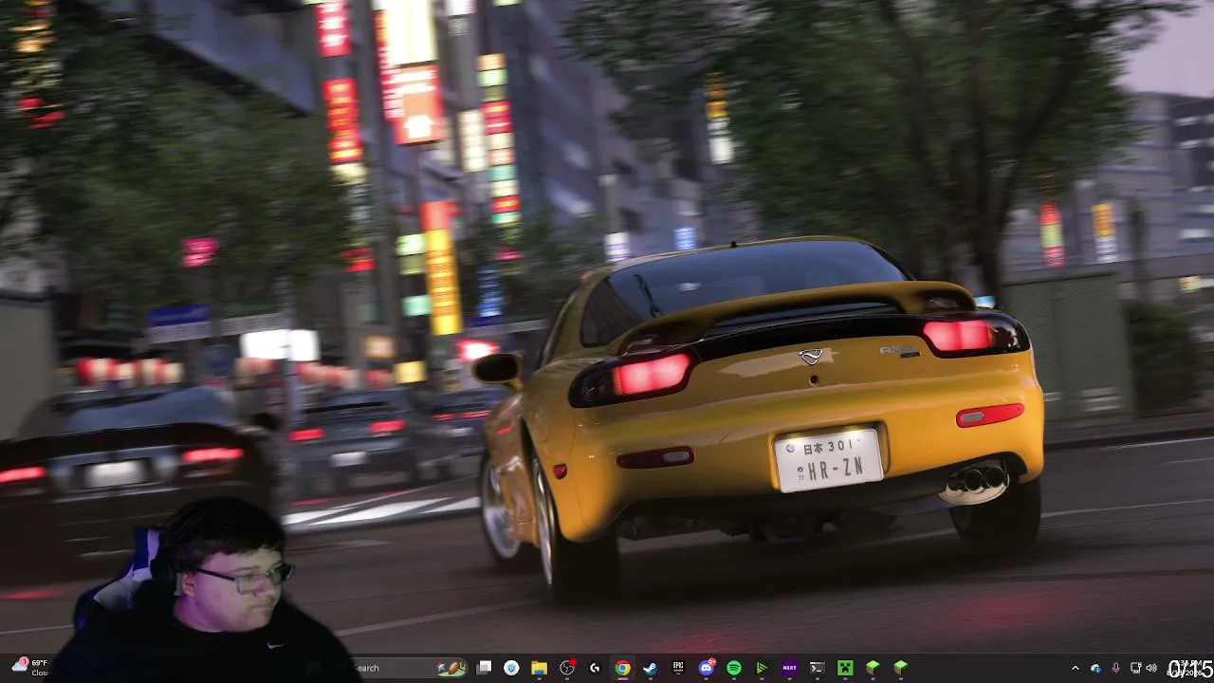Image resolution: width=1214 pixels, height=683 pixels.
Task: Open the purple NEXT app icon
Action: pyautogui.click(x=789, y=668)
